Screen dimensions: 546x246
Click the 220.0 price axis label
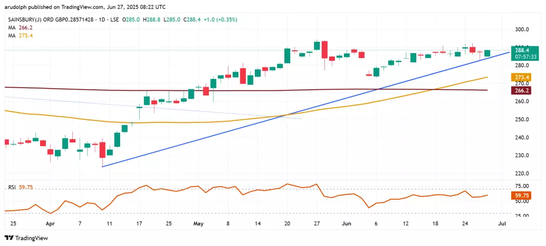click(x=522, y=173)
